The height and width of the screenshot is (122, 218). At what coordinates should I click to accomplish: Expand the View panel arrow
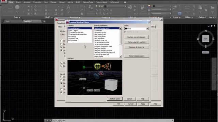tap(214, 17)
